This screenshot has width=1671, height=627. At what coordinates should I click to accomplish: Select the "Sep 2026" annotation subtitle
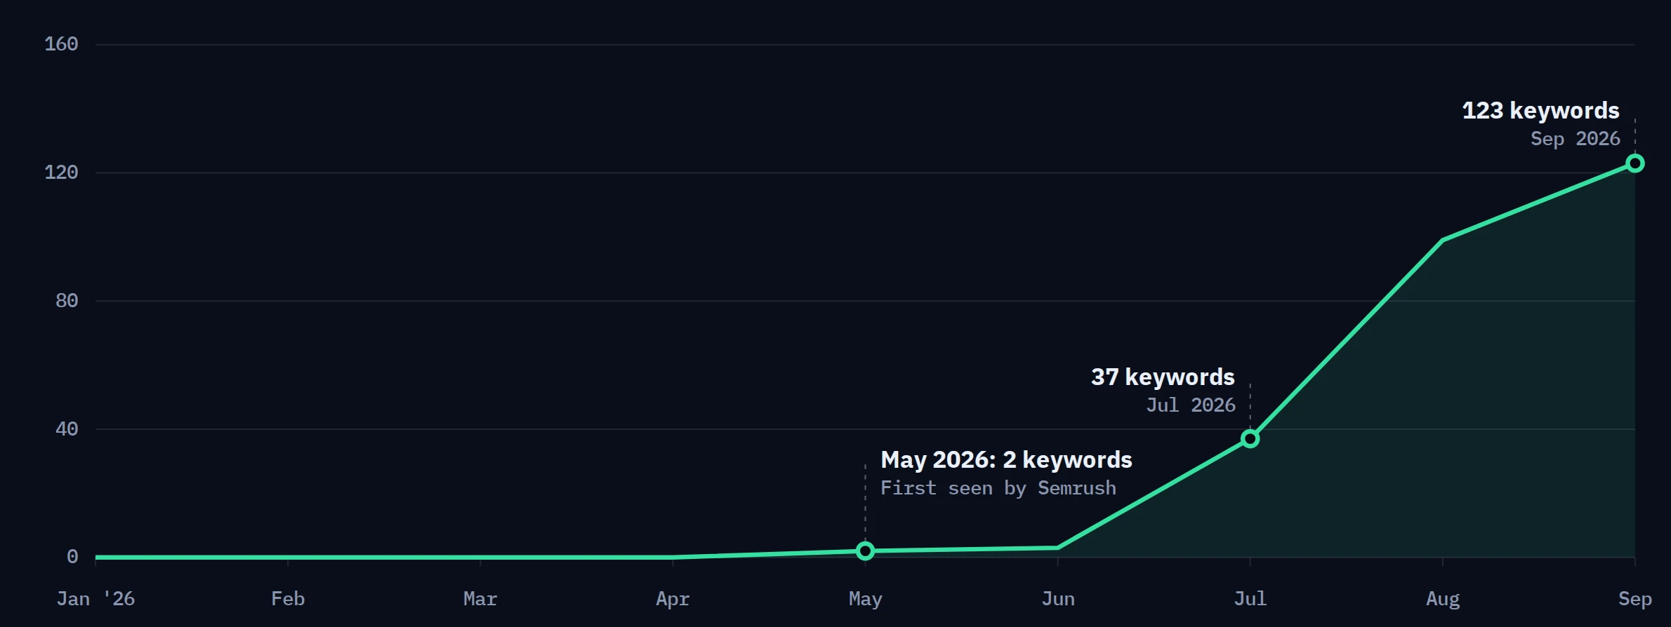pos(1576,139)
